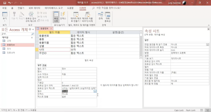
Task: Click field grid scrollbar down arrow
Action: click(141, 57)
